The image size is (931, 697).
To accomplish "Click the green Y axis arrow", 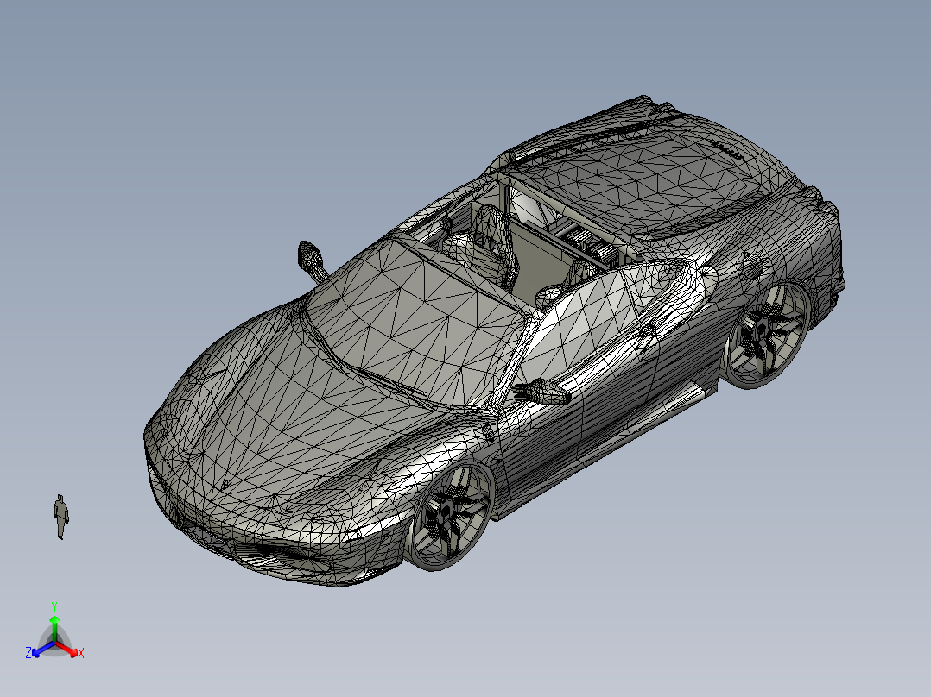I will pyautogui.click(x=55, y=621).
